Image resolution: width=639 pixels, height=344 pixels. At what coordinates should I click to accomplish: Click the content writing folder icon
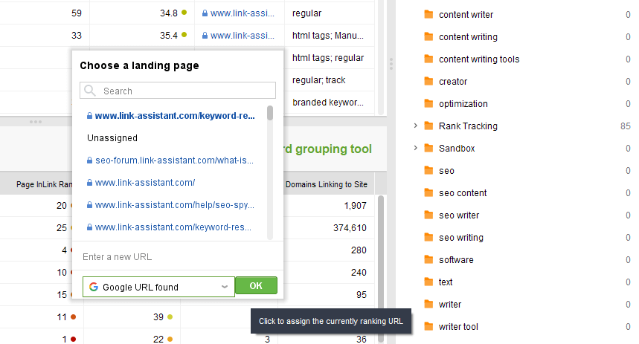pos(428,36)
